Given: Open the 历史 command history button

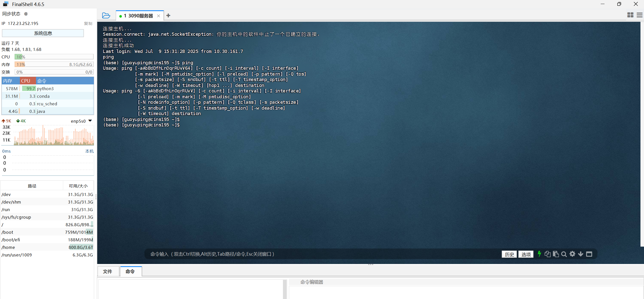Looking at the screenshot, I should coord(509,254).
